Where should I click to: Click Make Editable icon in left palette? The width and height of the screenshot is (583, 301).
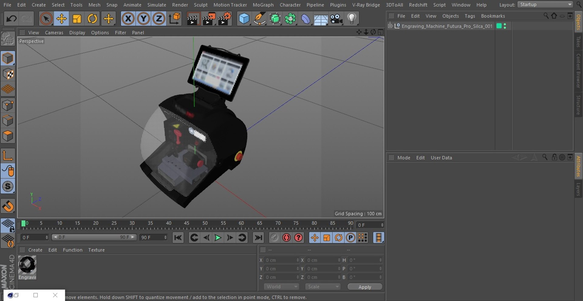coord(8,39)
